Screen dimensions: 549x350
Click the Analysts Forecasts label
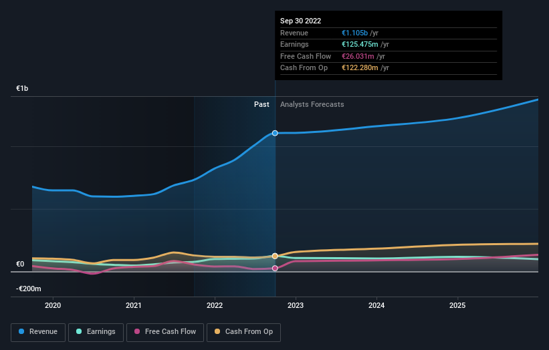click(312, 104)
